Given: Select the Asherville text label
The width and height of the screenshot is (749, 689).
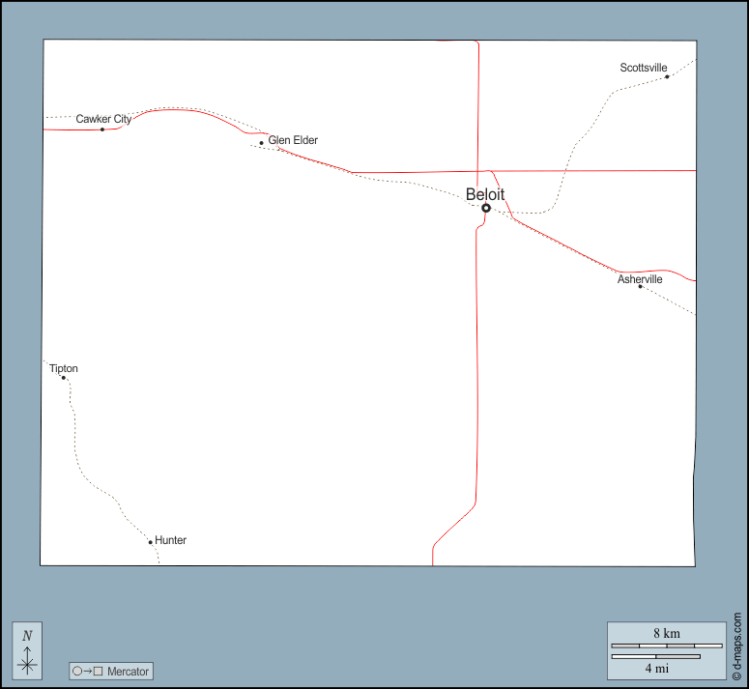Looking at the screenshot, I should click(640, 279).
